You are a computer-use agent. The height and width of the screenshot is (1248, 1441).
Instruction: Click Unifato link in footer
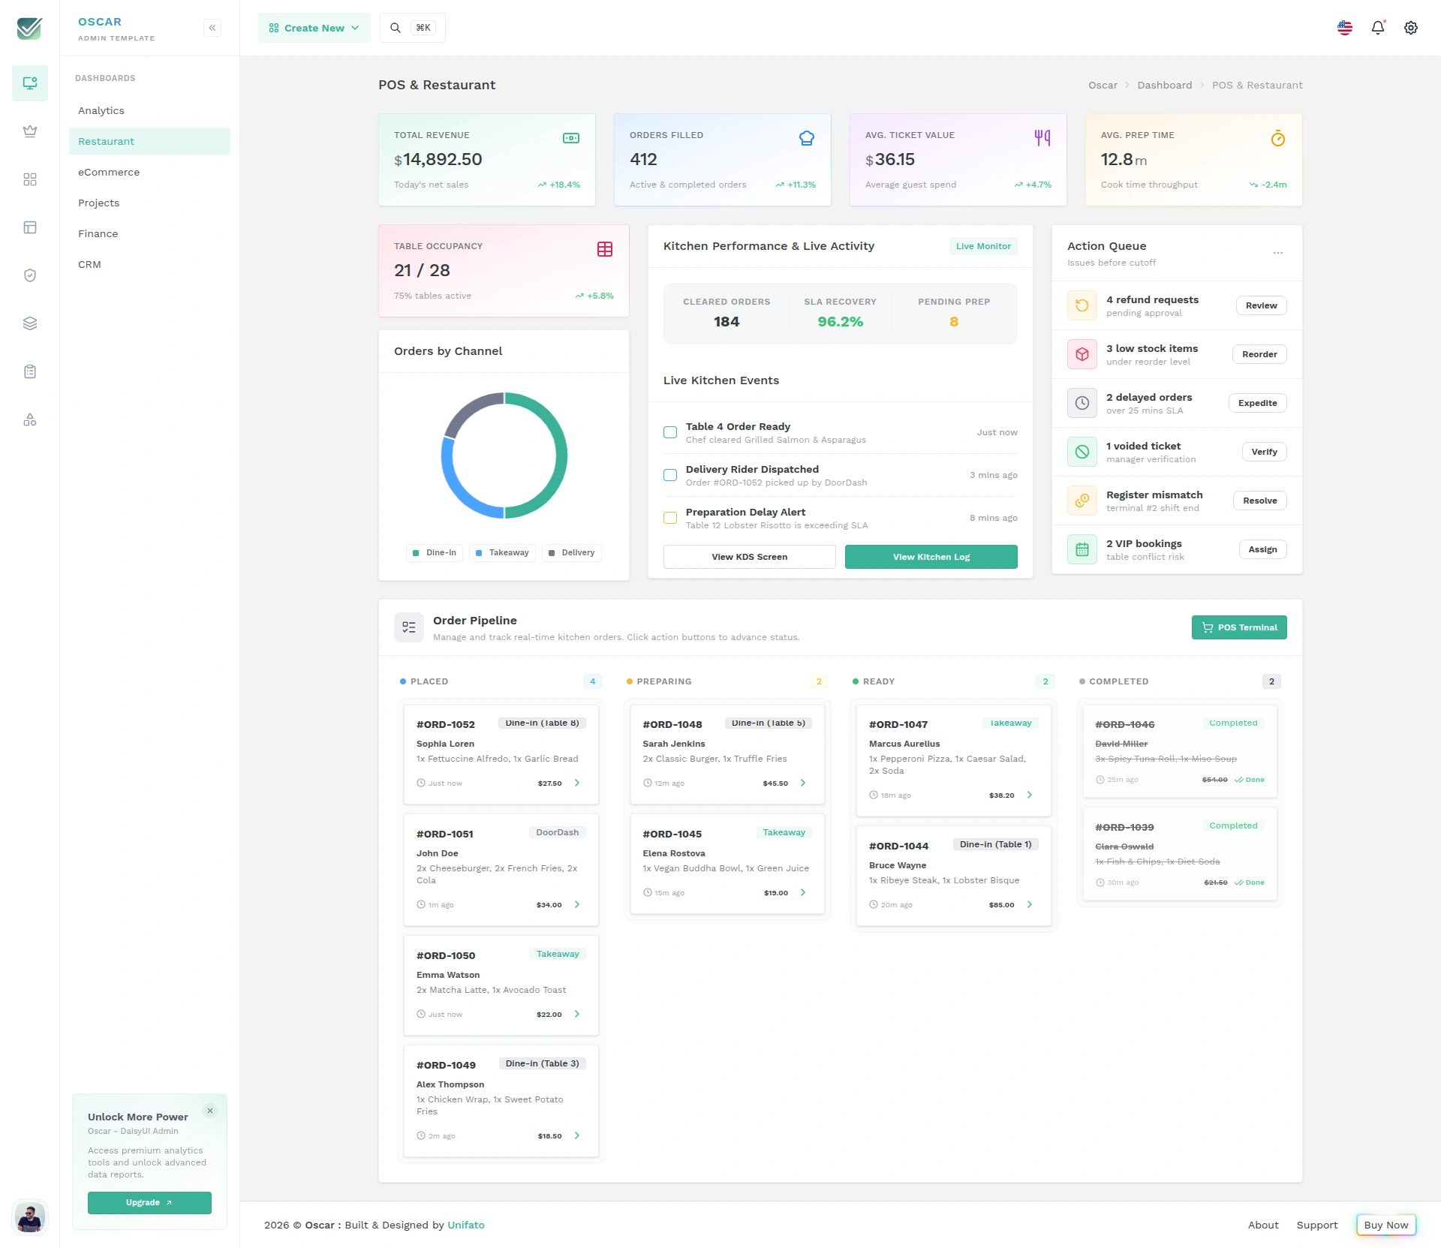(466, 1225)
